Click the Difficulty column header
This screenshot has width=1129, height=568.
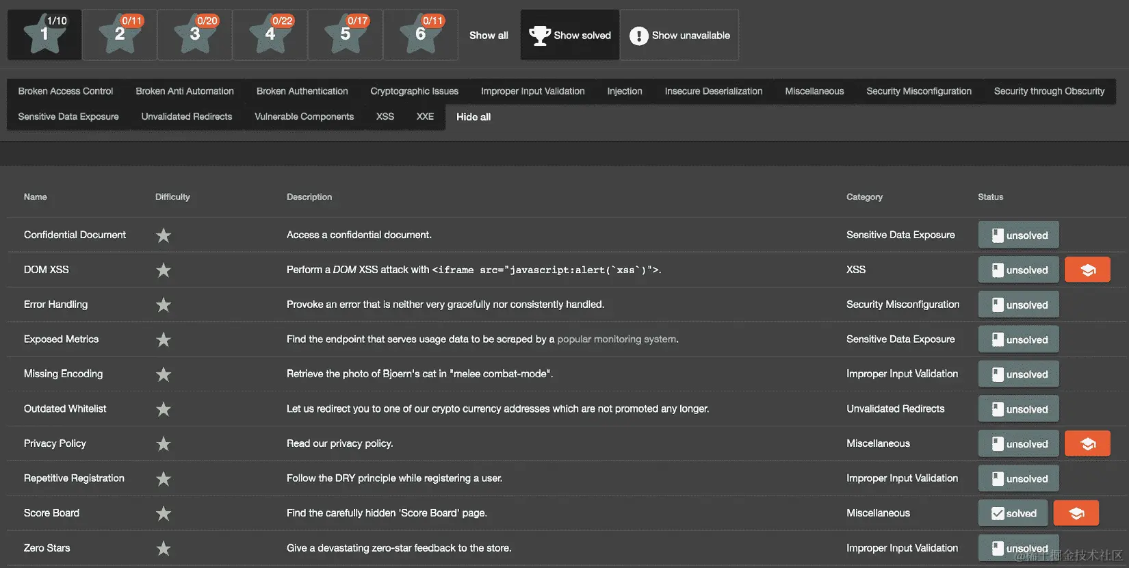(172, 196)
